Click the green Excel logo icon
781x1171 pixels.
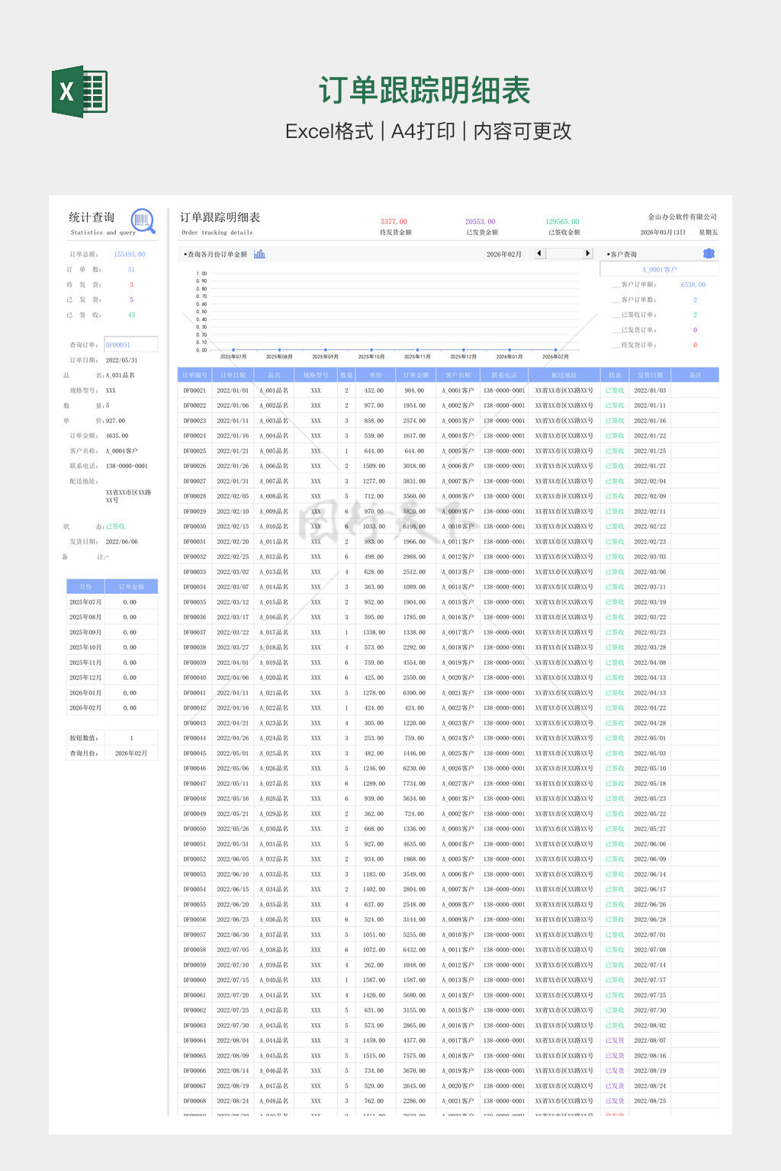(79, 91)
